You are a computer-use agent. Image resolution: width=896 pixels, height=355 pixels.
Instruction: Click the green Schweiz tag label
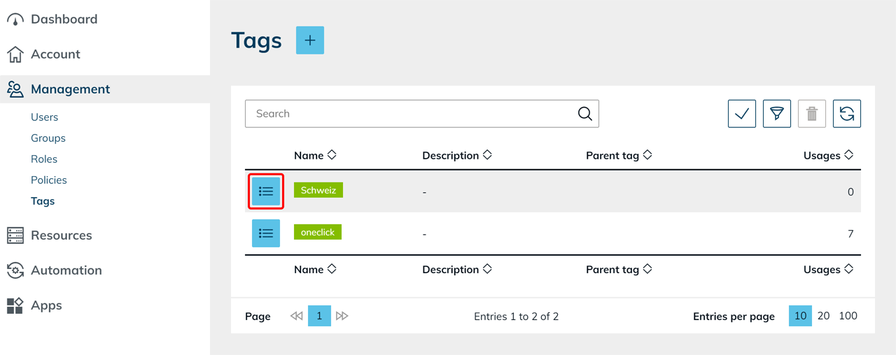tap(318, 190)
